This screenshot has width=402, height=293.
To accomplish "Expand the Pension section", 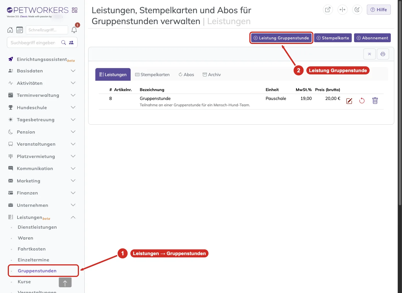I will point(42,132).
